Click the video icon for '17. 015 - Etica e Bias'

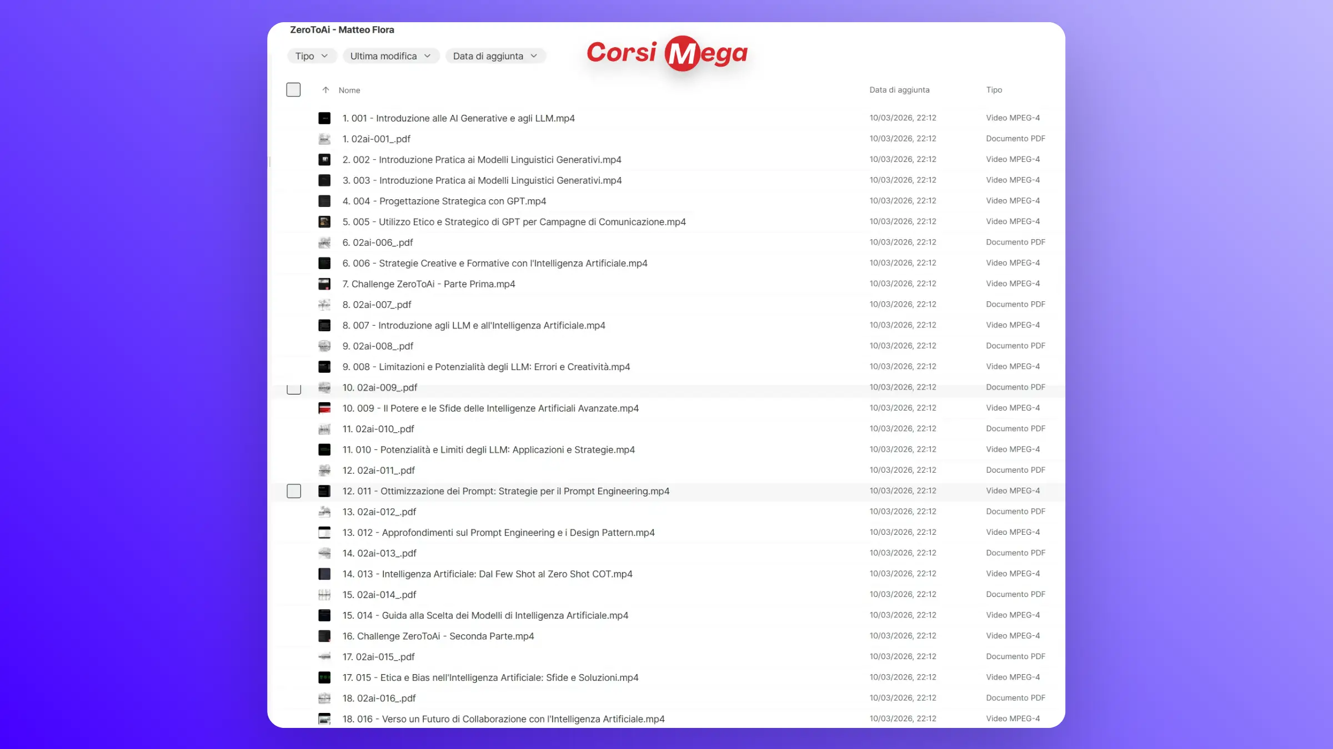point(324,677)
